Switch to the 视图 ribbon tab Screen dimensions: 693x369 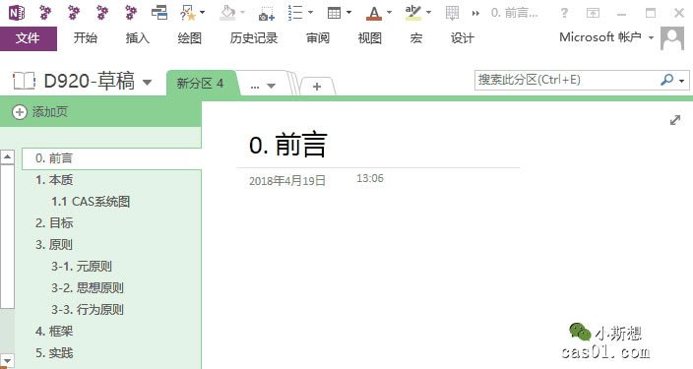coord(370,38)
